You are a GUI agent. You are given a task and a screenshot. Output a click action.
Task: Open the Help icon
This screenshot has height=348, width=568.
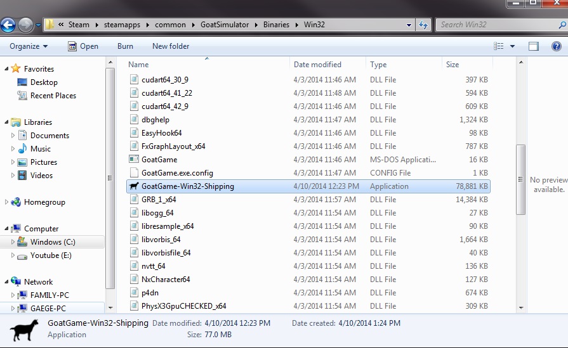click(x=557, y=46)
